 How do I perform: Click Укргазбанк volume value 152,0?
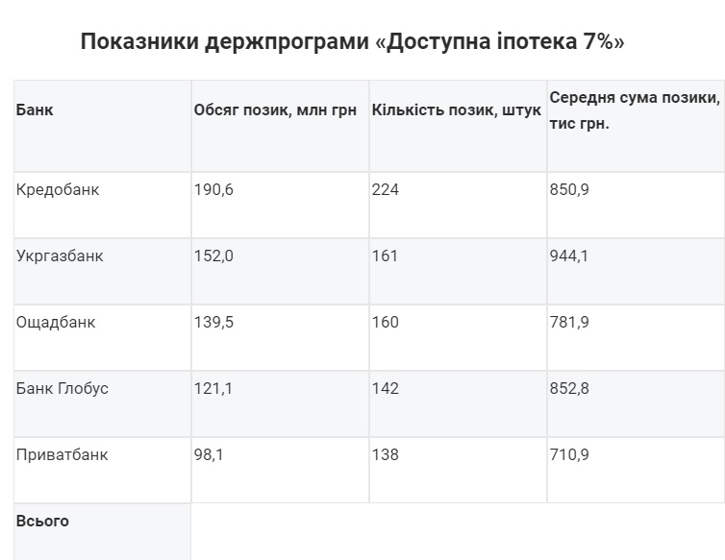point(280,271)
